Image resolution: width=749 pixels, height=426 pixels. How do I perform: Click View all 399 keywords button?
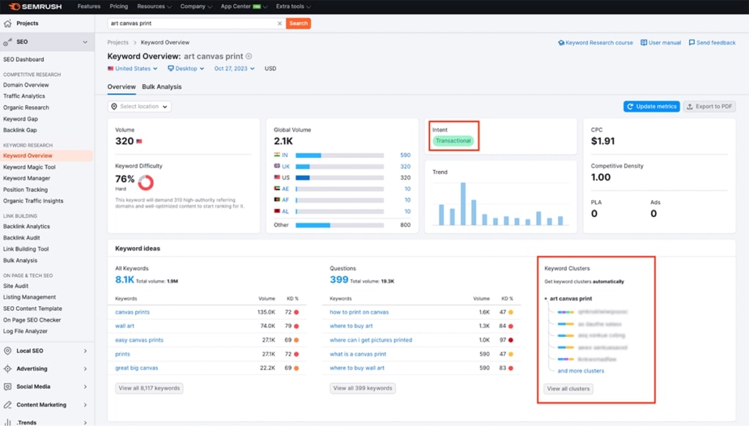click(363, 388)
